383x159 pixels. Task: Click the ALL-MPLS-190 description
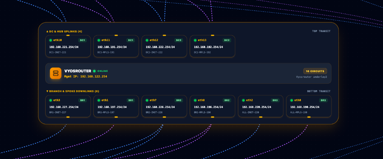[x=298, y=112]
